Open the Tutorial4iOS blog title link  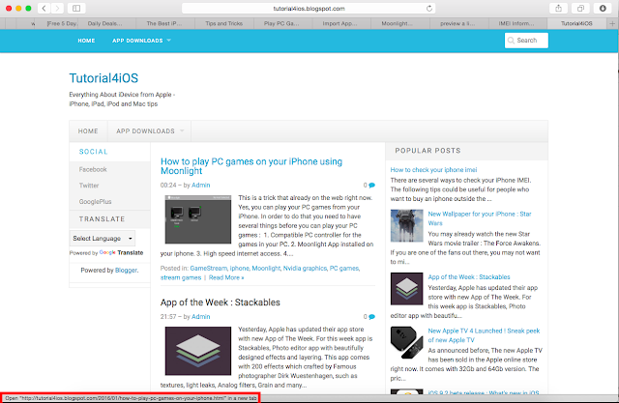point(103,78)
